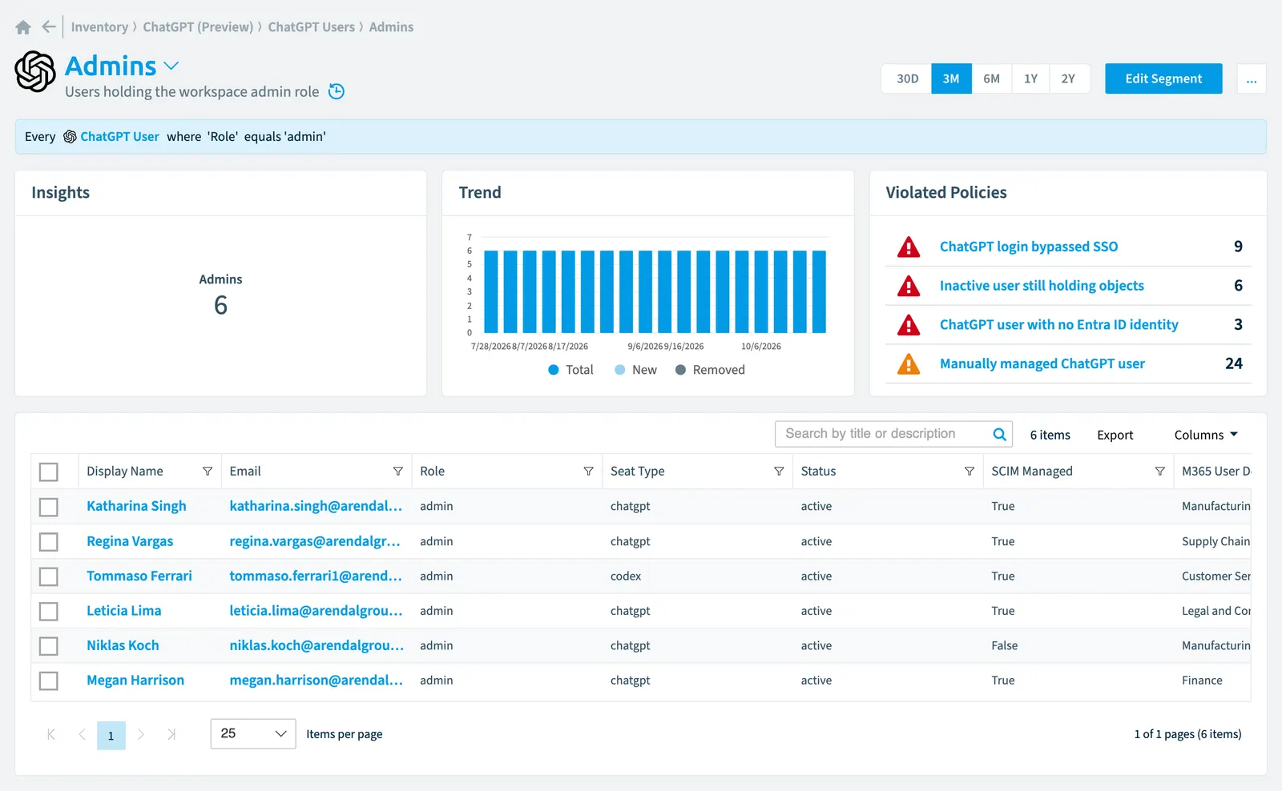Select the Niklas Koch row checkbox

tap(49, 646)
